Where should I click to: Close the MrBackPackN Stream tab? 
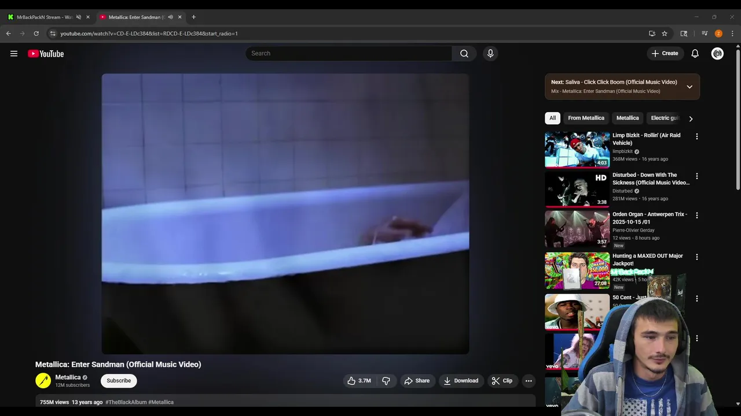[x=88, y=17]
